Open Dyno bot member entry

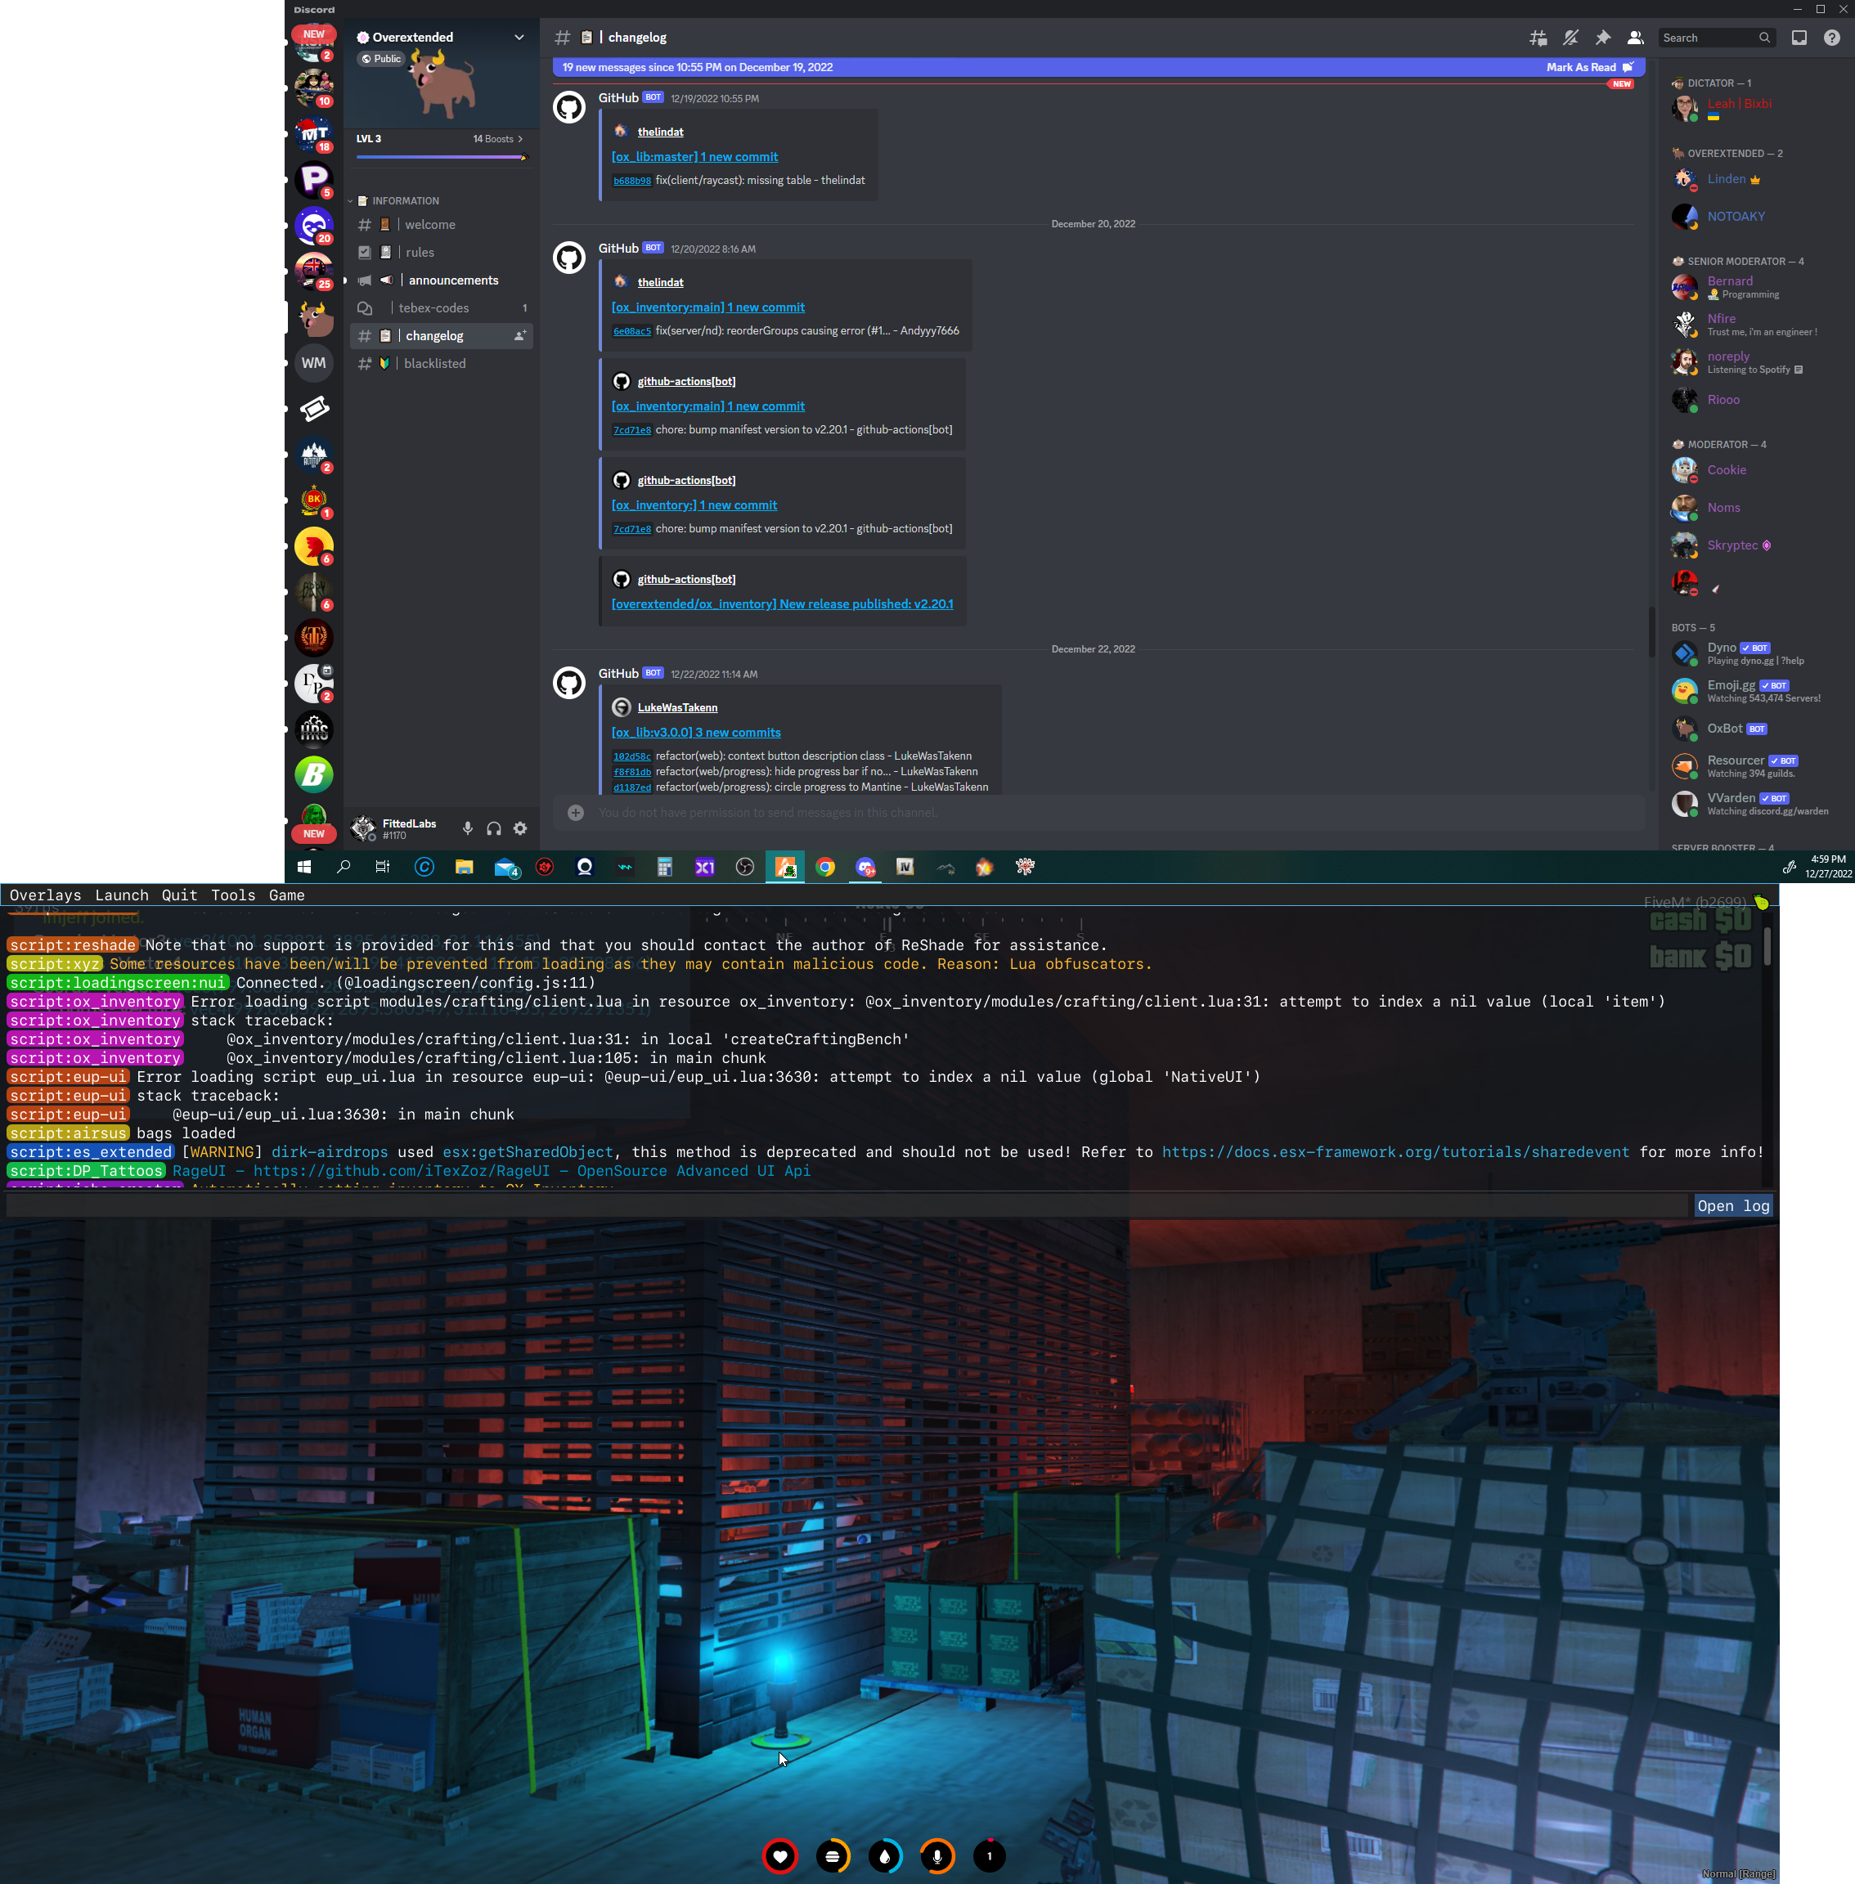click(x=1755, y=653)
